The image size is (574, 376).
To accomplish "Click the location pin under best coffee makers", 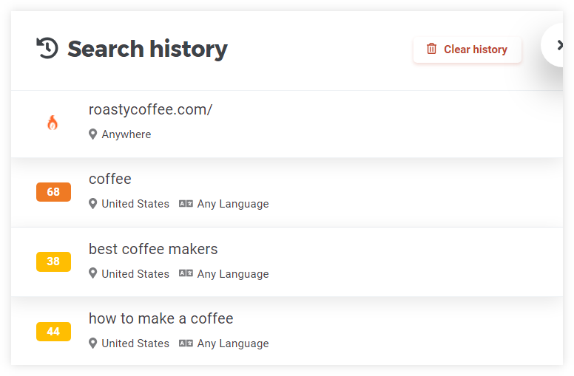I will [x=92, y=273].
